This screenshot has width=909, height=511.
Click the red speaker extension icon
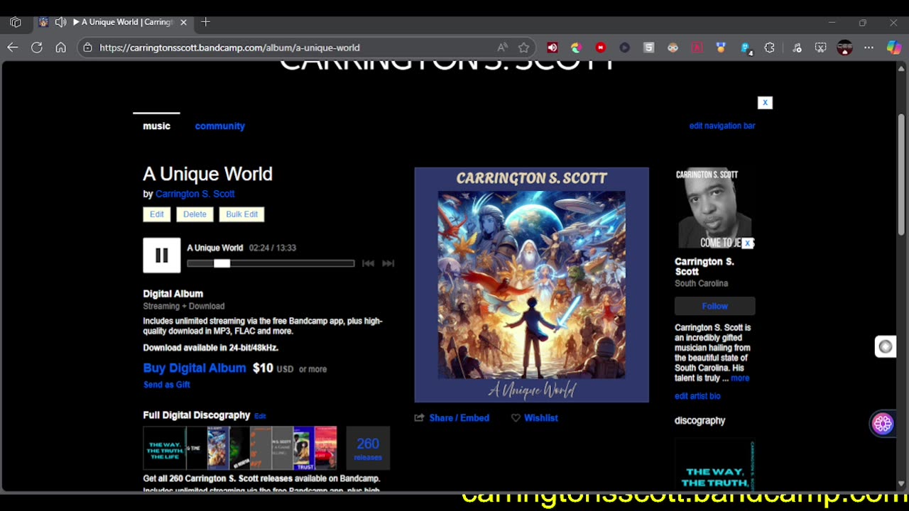click(553, 48)
